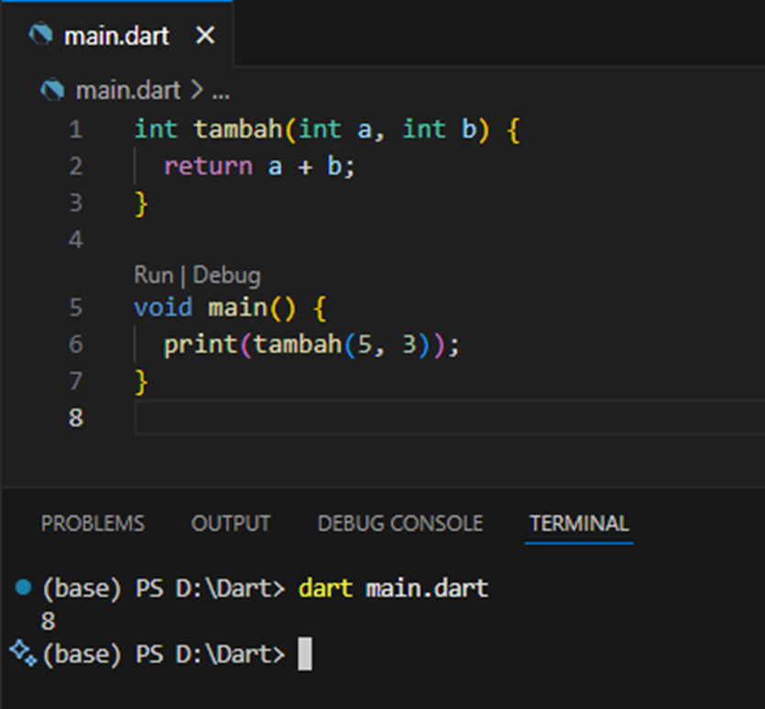This screenshot has width=765, height=709.
Task: Click the breadcrumb chevron after main.dart
Action: coord(198,91)
